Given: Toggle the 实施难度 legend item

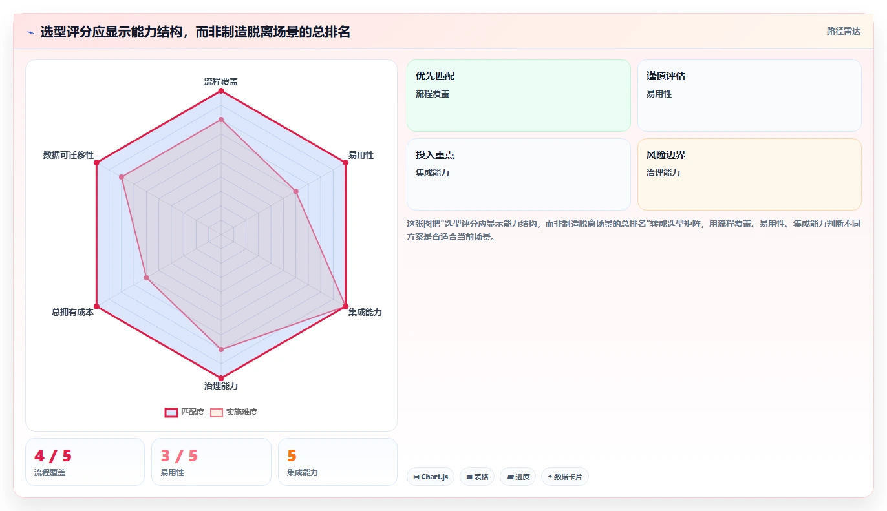Looking at the screenshot, I should [x=234, y=412].
